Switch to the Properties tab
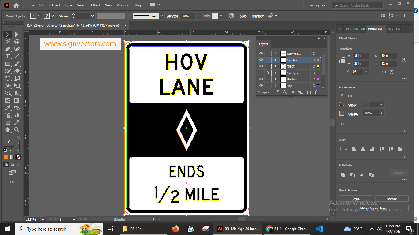 [375, 28]
